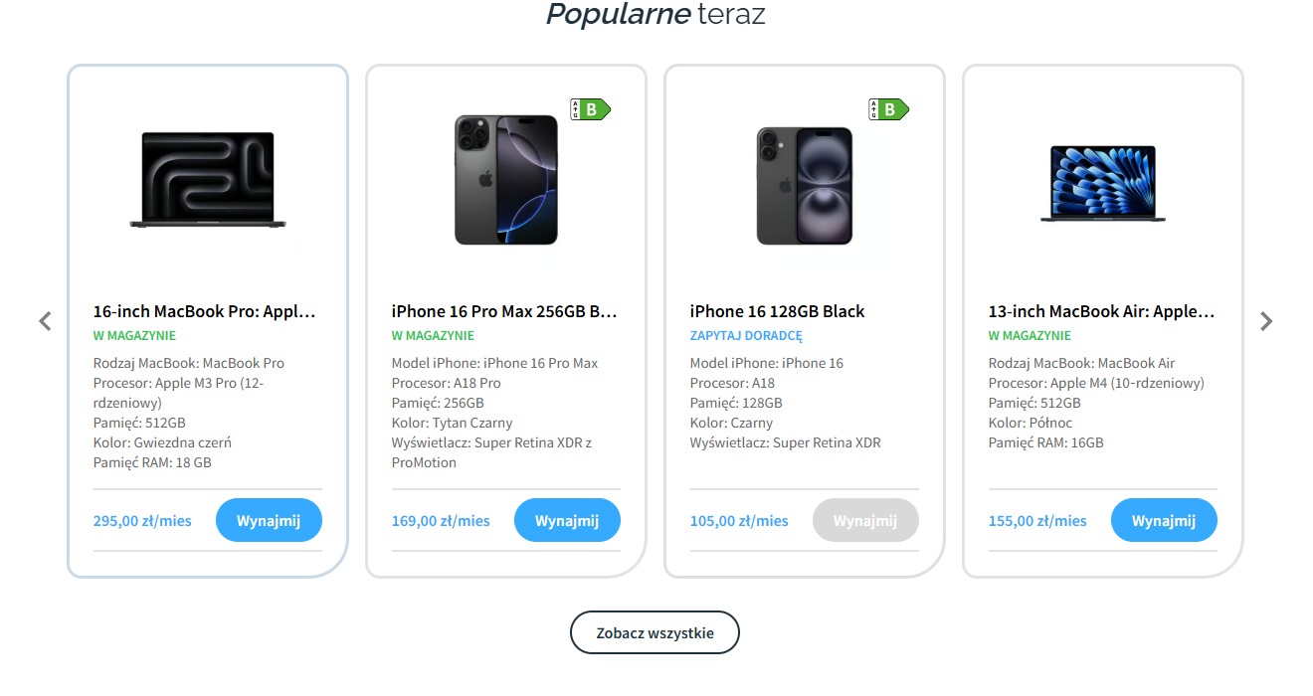Click the iPhone 16 Pro Max product image
This screenshot has height=696, width=1313.
(x=506, y=180)
